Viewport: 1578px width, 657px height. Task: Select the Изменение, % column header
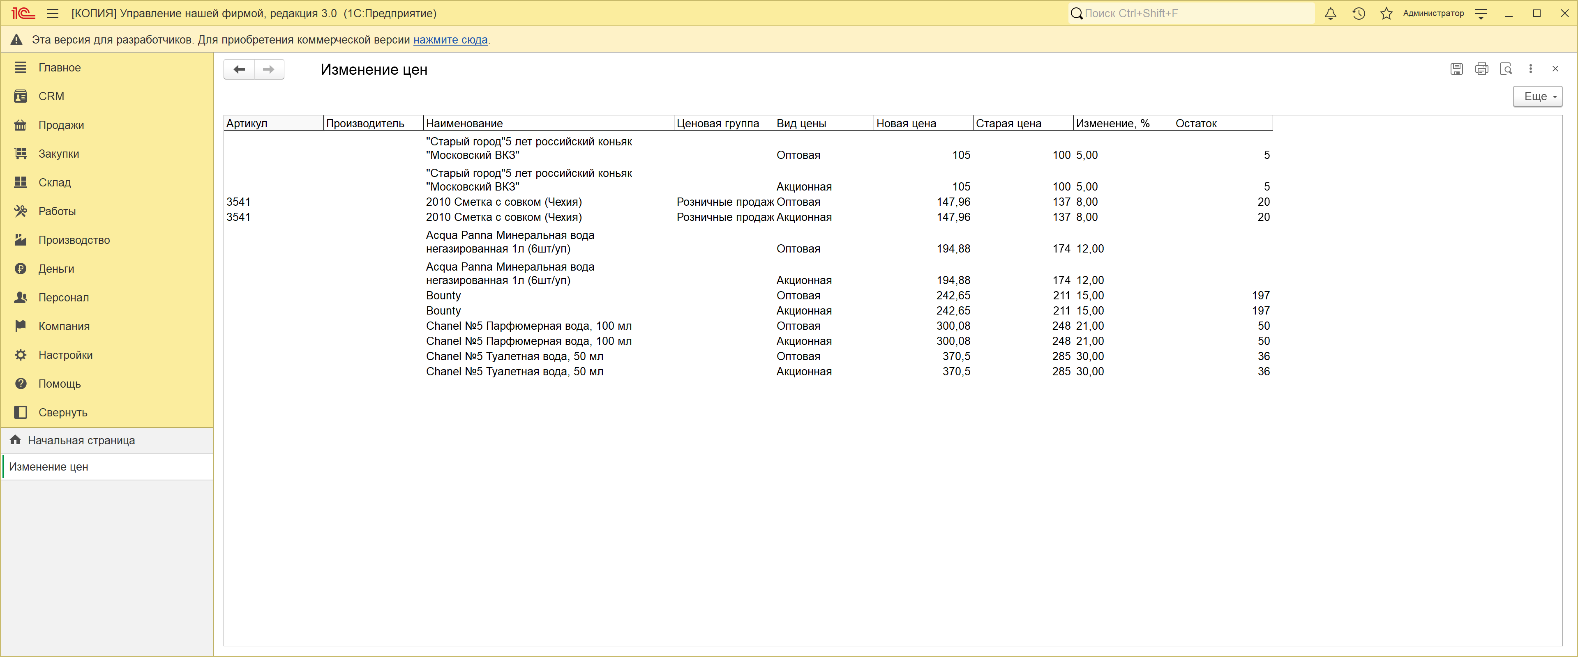(x=1124, y=123)
